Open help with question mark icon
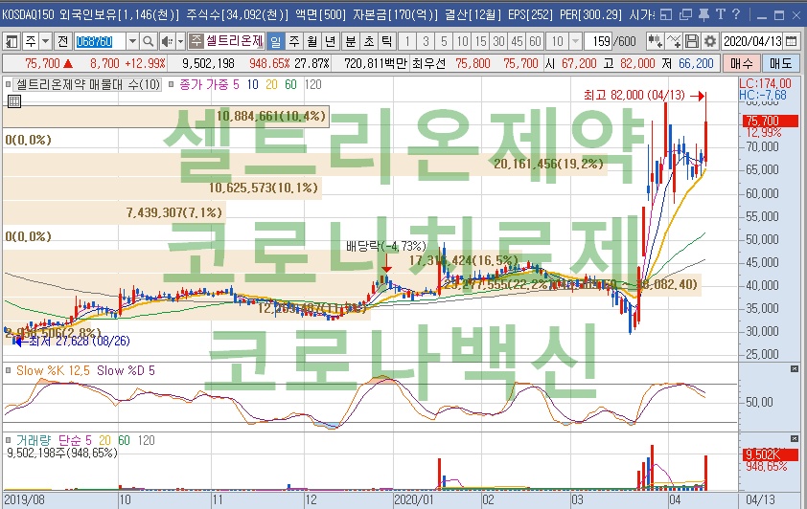 736,14
